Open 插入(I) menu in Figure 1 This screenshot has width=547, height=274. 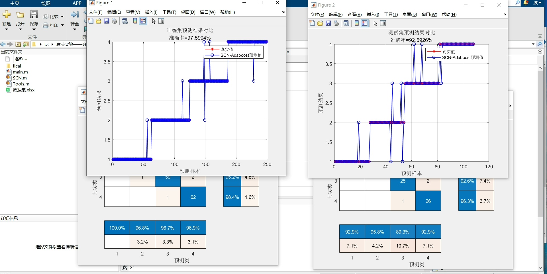click(x=151, y=12)
